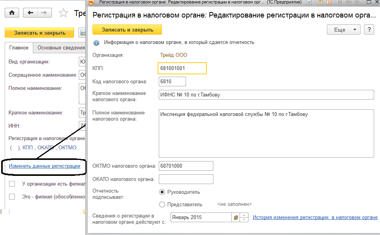Go back with the left arrow
Viewport: 380px width, 235px height.
tap(30, 13)
